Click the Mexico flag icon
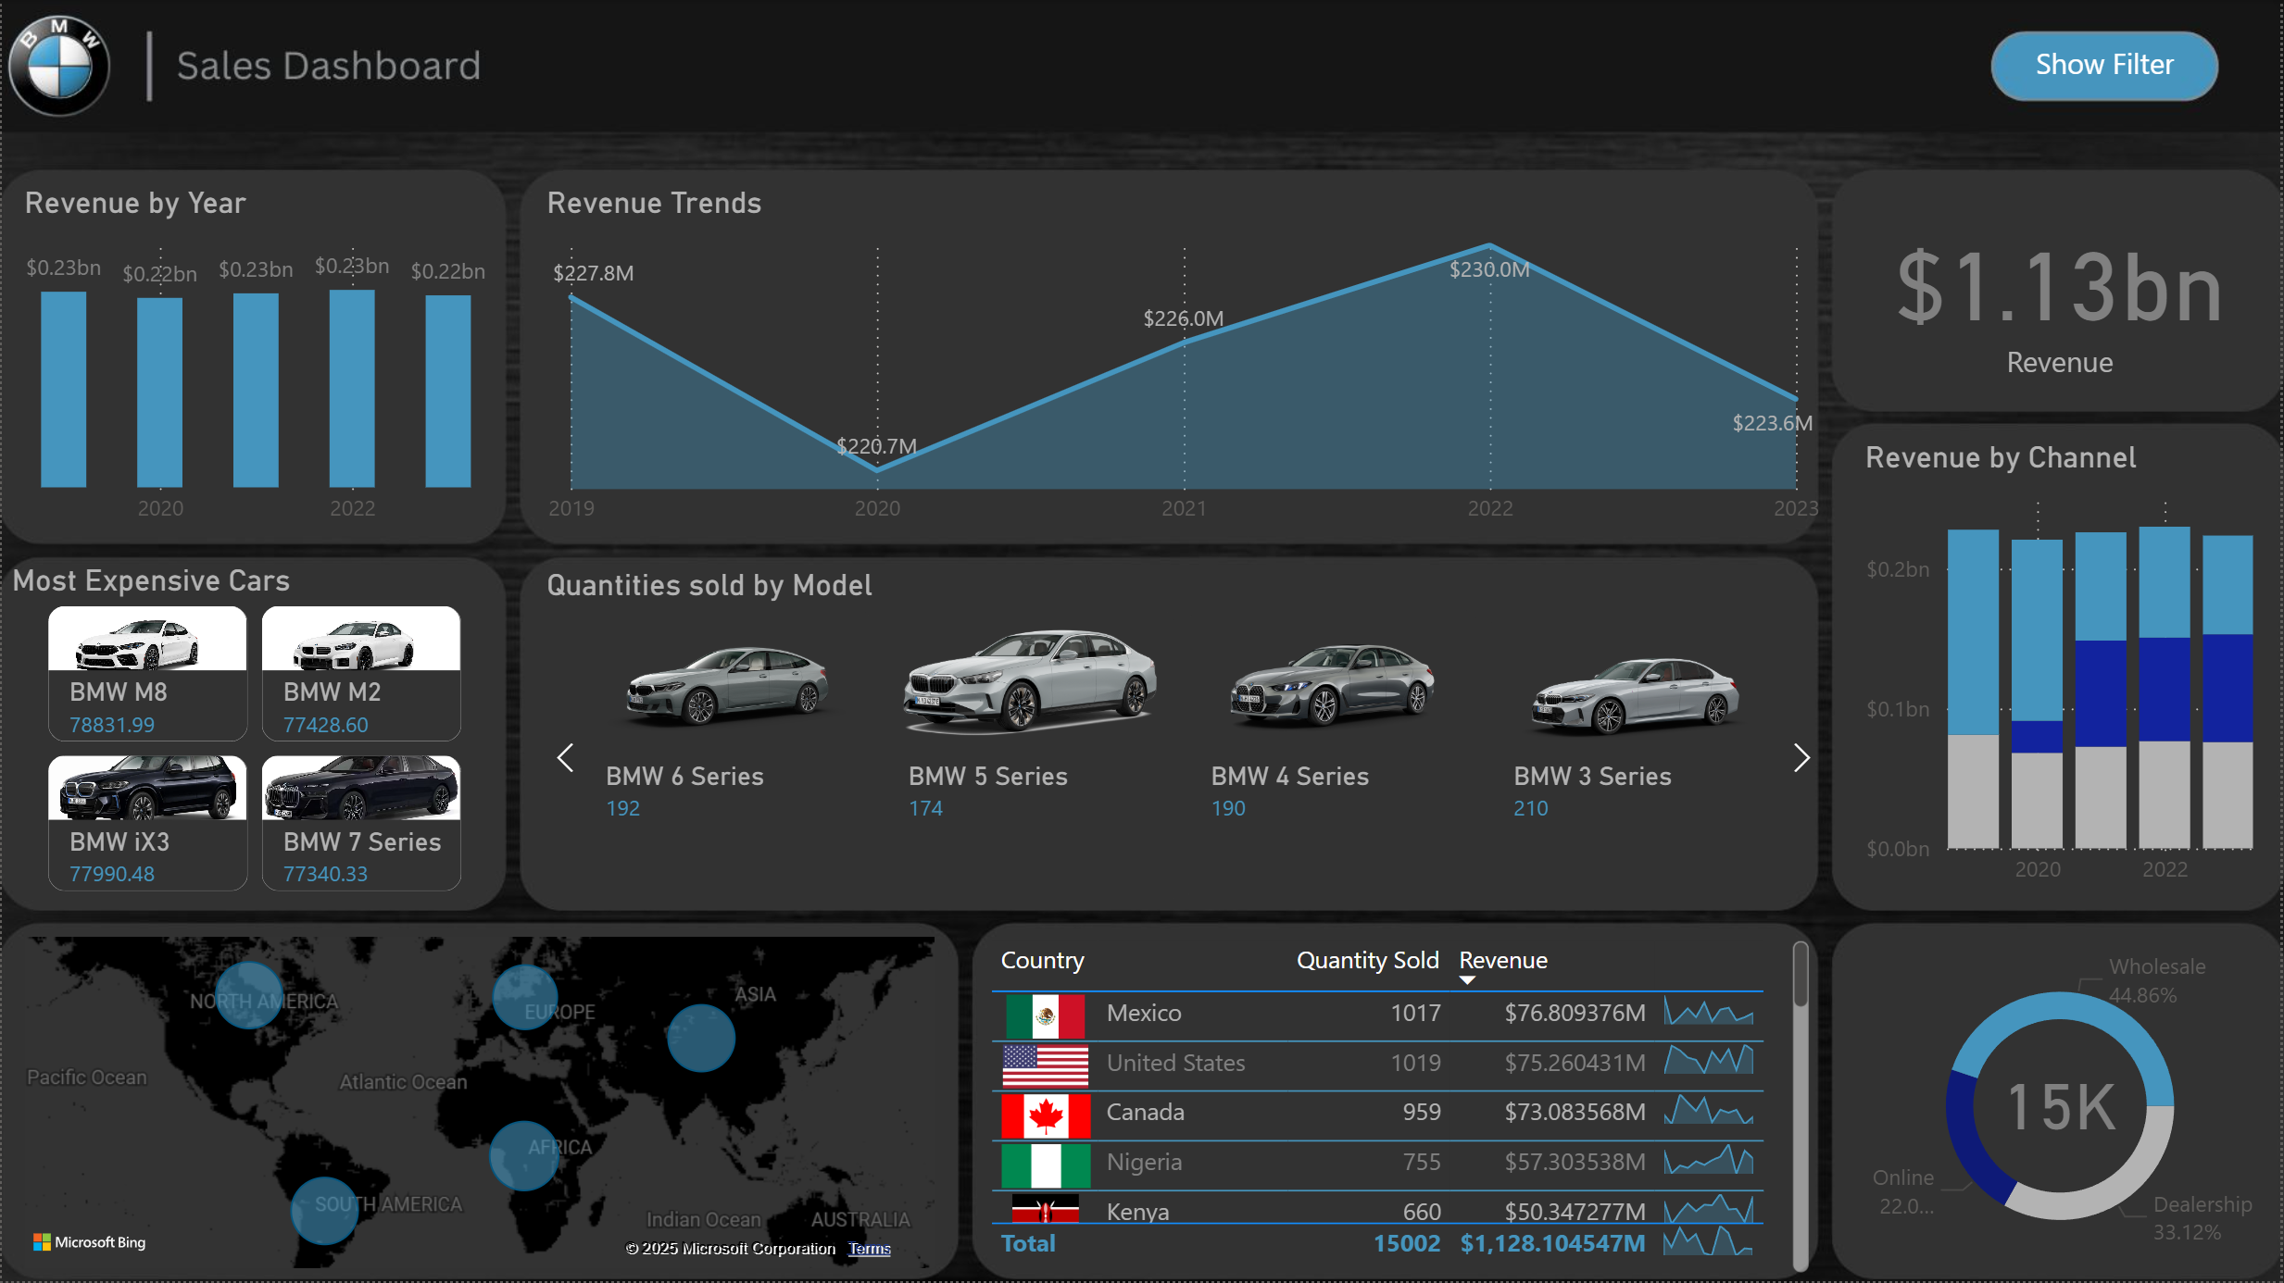Image resolution: width=2284 pixels, height=1283 pixels. coord(1045,1015)
